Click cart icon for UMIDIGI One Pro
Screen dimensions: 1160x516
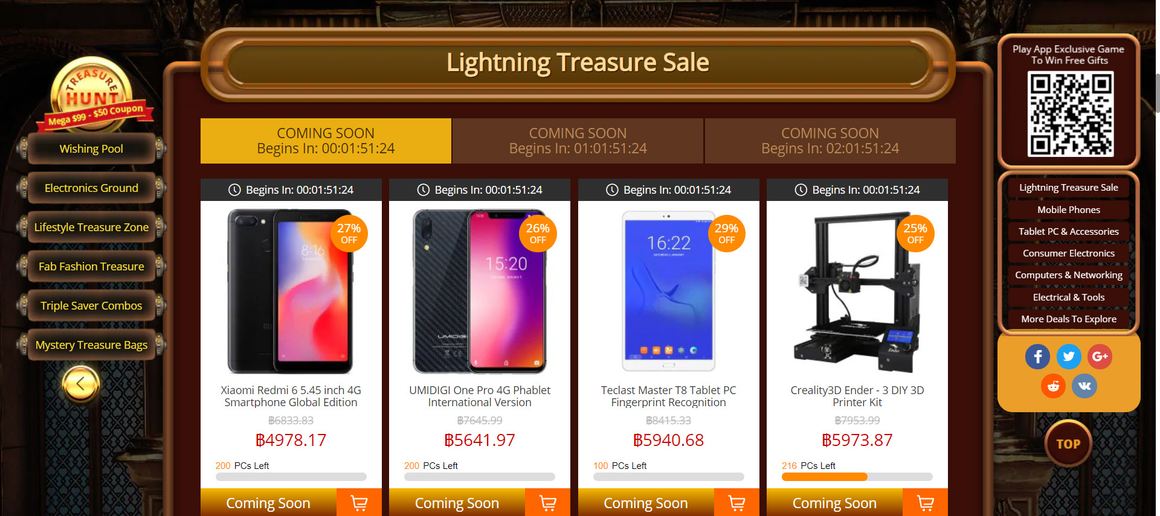click(548, 503)
